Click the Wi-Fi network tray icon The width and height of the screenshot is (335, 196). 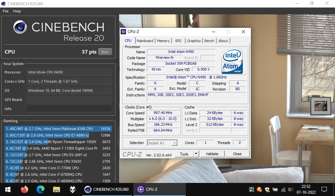click(283, 189)
